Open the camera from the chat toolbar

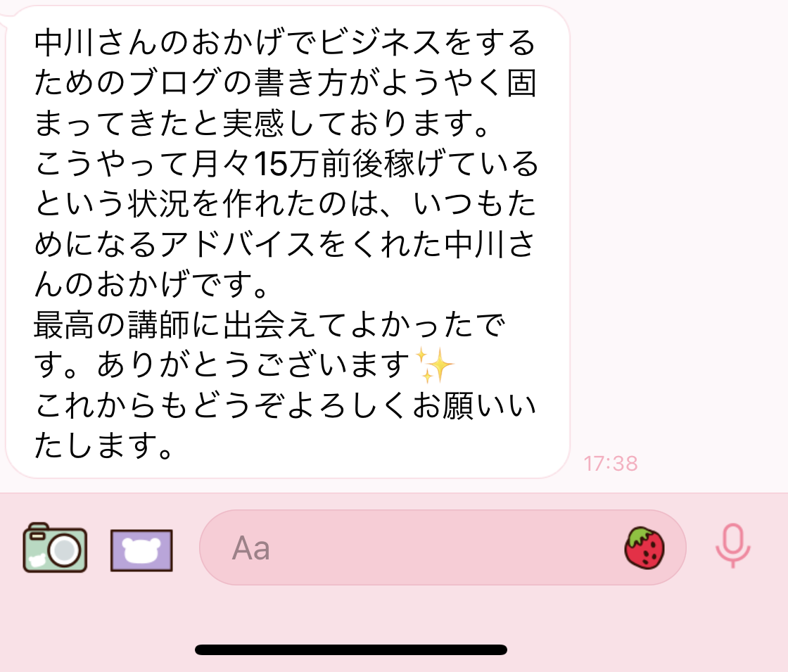[55, 548]
